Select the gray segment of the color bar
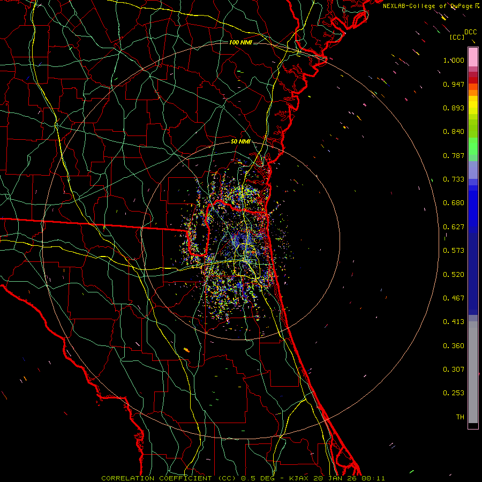482x482 pixels. coord(473,372)
